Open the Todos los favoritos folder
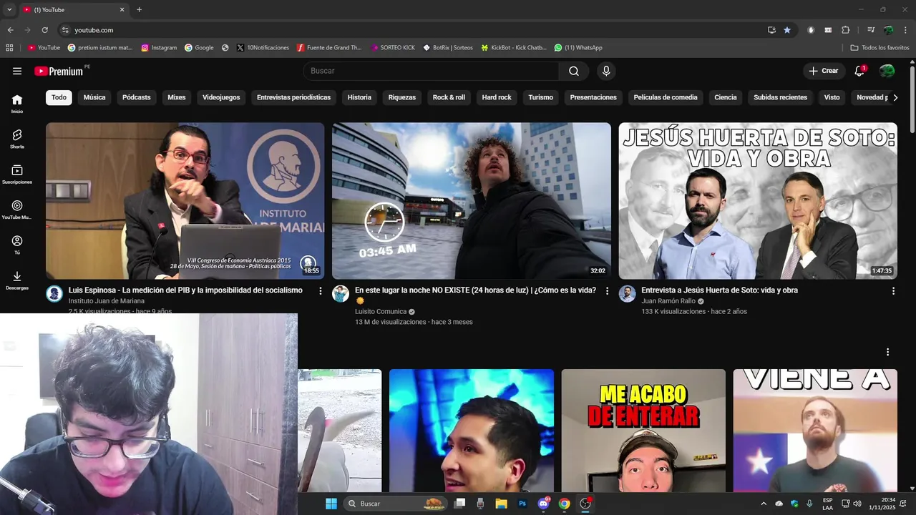Image resolution: width=916 pixels, height=515 pixels. (x=880, y=48)
